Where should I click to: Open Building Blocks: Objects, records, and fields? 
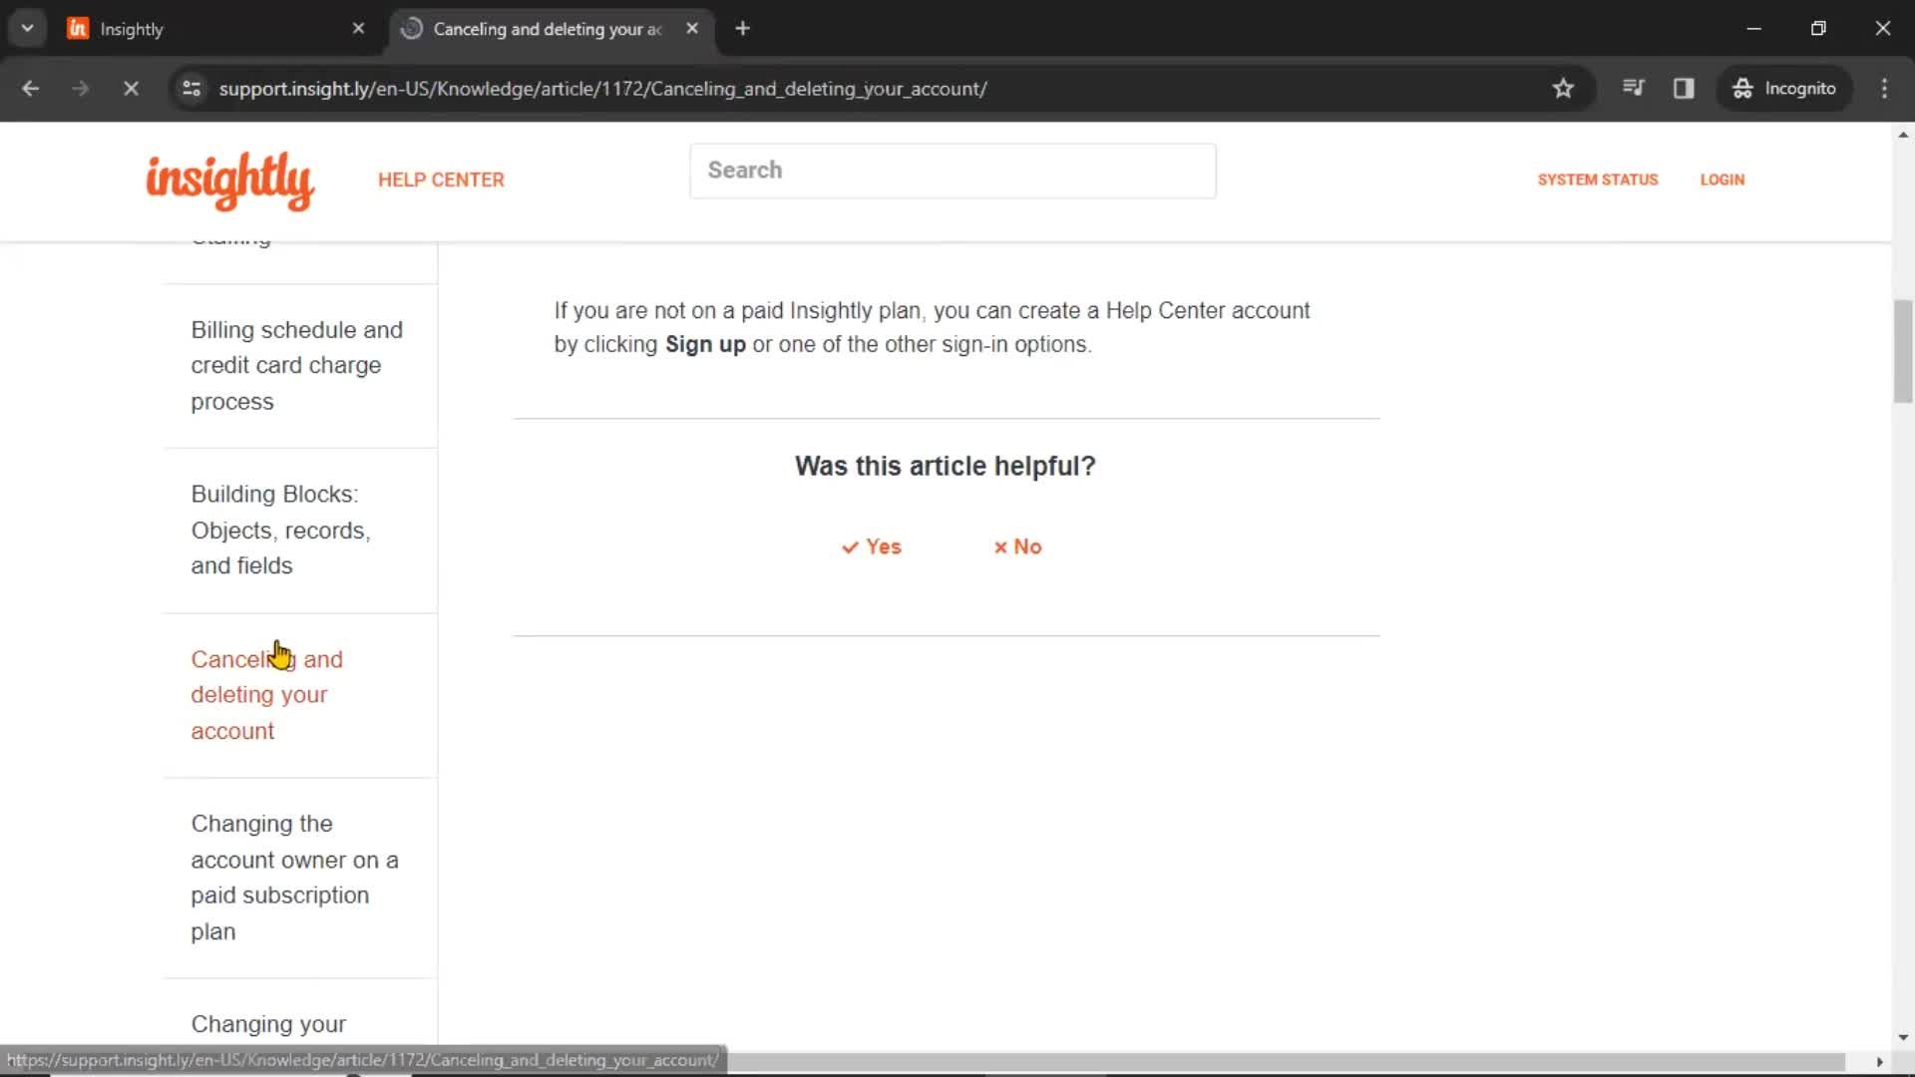(x=281, y=530)
